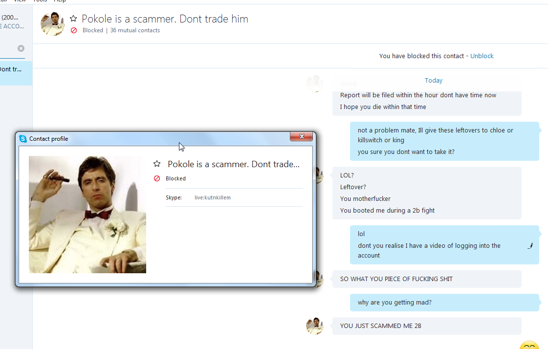Toggle favorite star in Contact profile window
Viewport: 548px width, 349px height.
coord(157,163)
